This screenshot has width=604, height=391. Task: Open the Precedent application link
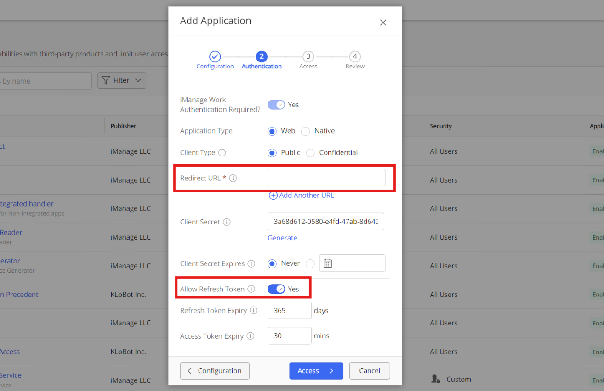[19, 295]
